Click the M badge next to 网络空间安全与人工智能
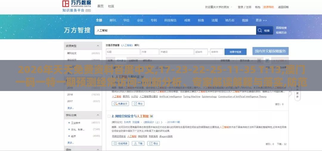 (151, 116)
